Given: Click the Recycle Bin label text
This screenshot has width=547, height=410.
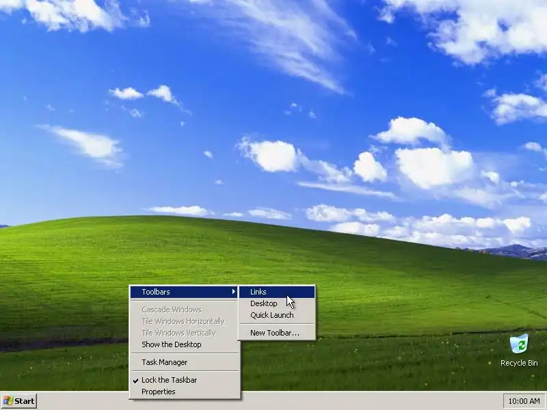Looking at the screenshot, I should 519,363.
